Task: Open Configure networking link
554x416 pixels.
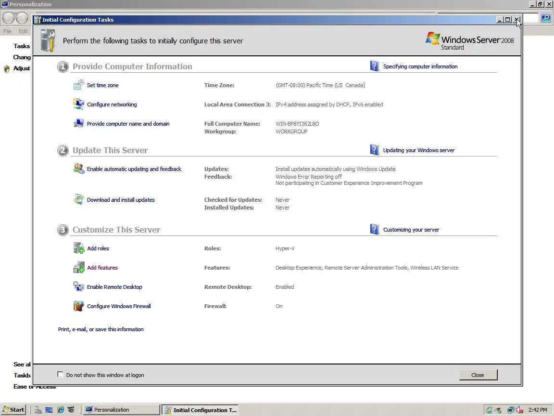Action: point(112,104)
